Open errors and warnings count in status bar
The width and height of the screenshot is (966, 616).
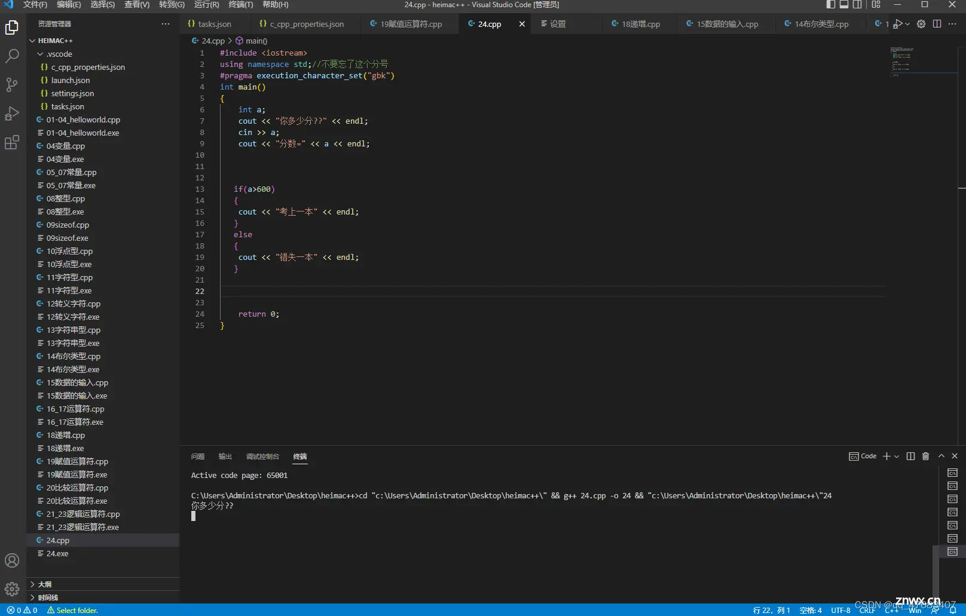[22, 610]
